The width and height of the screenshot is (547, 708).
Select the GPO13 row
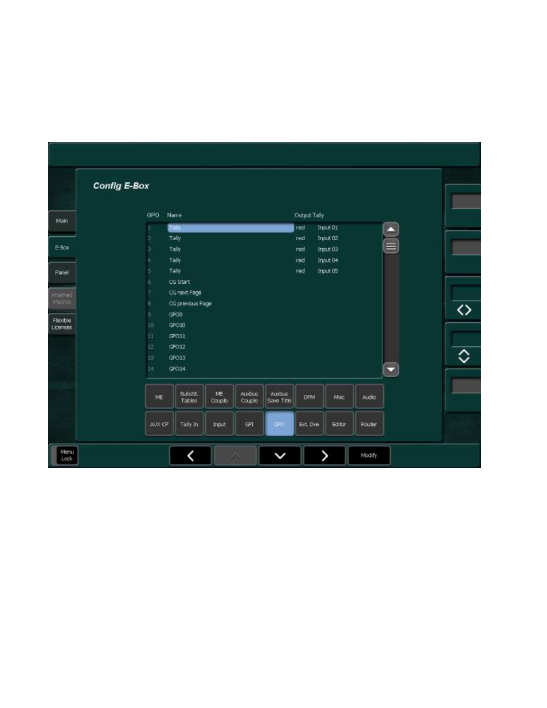click(x=264, y=358)
